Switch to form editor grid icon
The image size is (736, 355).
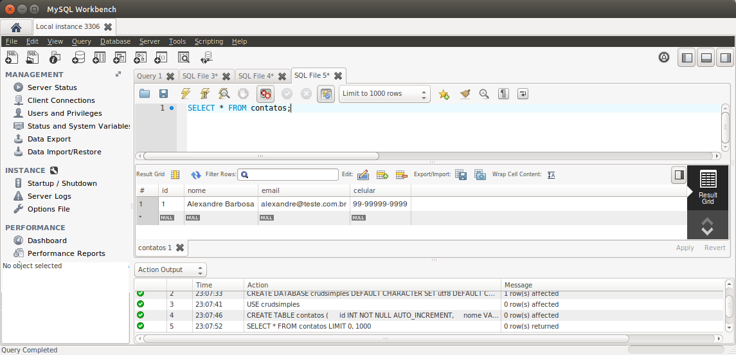175,175
